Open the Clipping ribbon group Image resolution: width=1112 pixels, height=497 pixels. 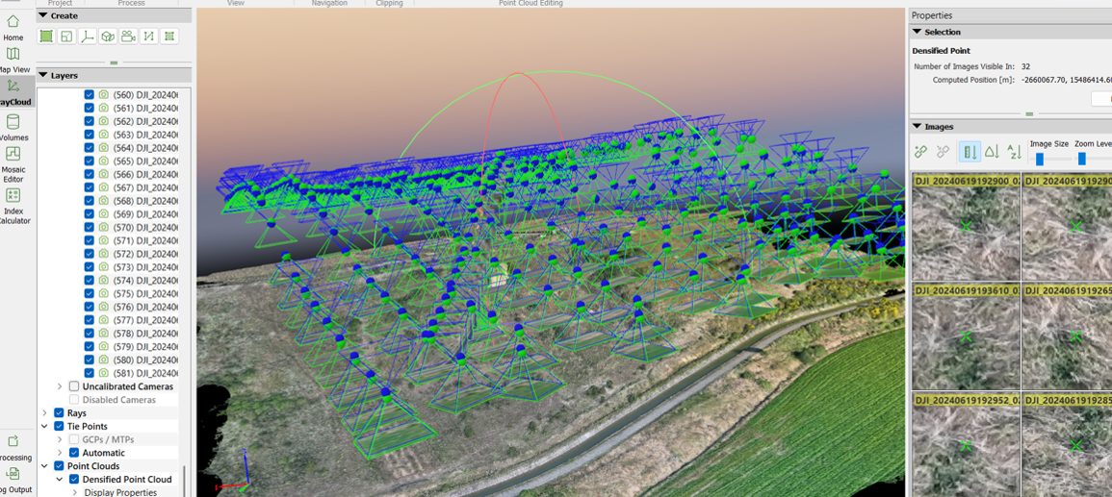(x=389, y=4)
